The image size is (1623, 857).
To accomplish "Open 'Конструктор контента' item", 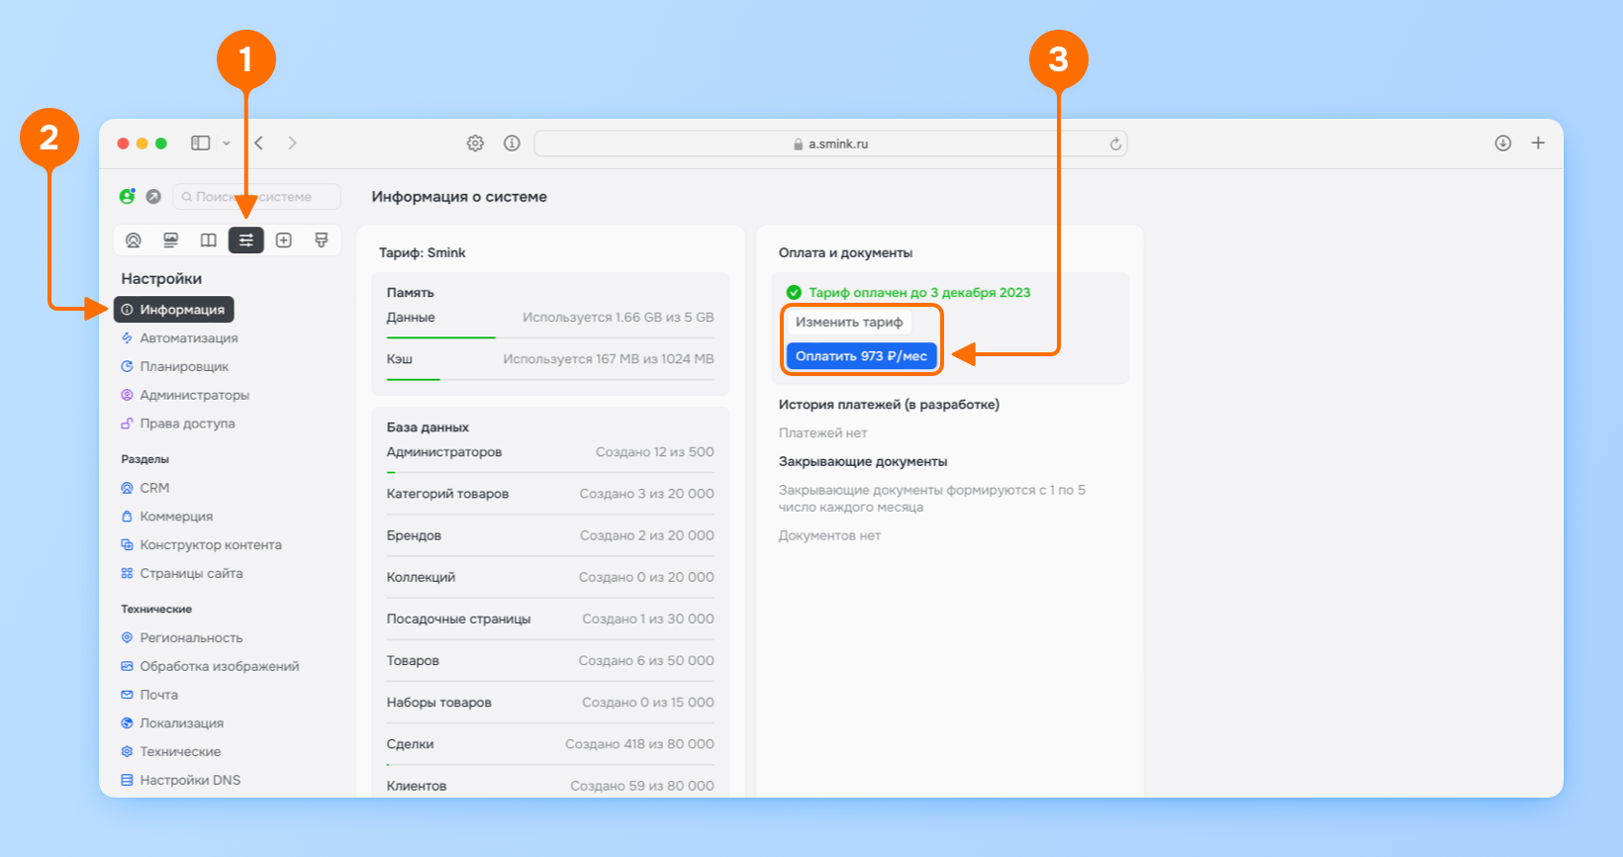I will [x=201, y=545].
